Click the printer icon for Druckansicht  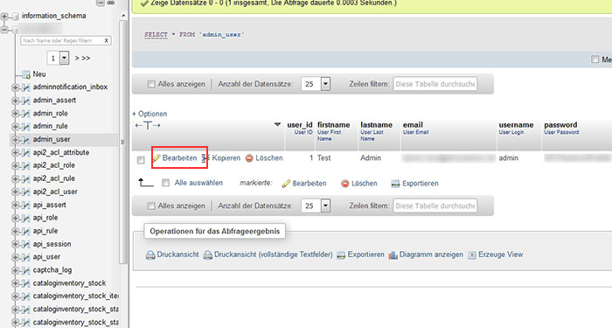point(150,255)
